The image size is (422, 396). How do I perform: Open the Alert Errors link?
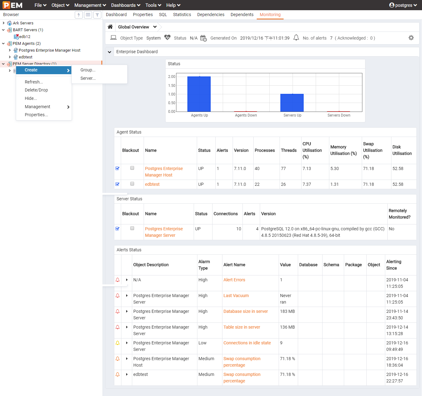click(x=234, y=280)
